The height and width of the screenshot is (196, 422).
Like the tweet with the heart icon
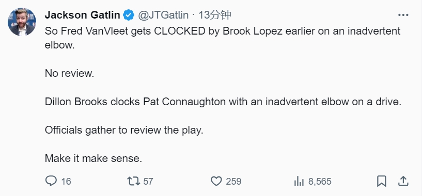pyautogui.click(x=216, y=181)
